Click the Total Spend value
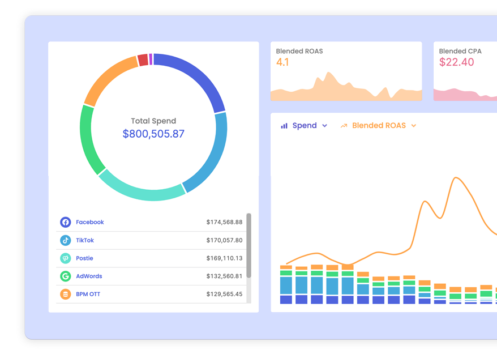The image size is (497, 358). coord(153,135)
